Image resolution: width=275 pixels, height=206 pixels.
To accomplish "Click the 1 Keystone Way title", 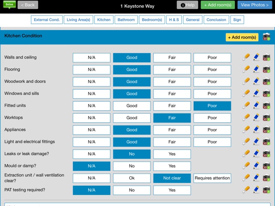I will 137,6.
